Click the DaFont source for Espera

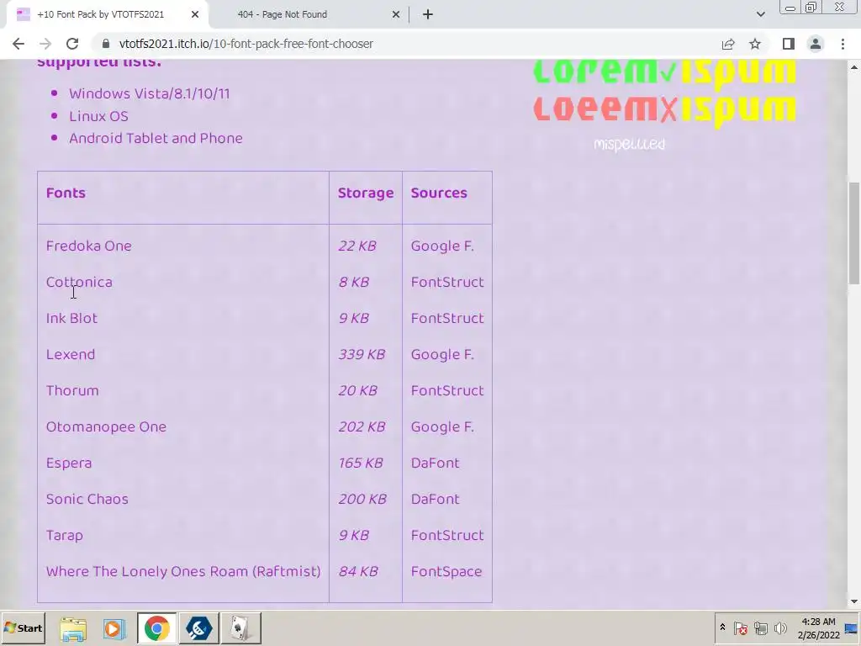point(435,463)
